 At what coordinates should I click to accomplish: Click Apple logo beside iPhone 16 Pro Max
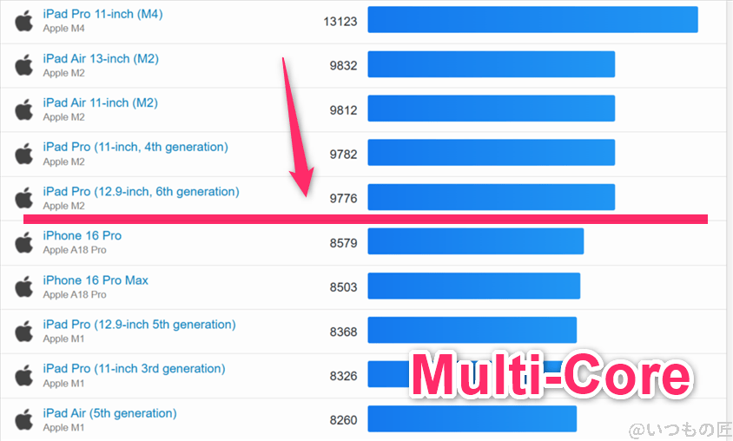pos(23,286)
